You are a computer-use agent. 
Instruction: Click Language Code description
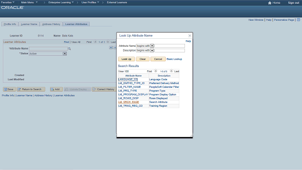click(158, 79)
